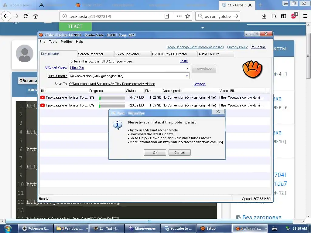
Task: Click Rev. 9961 link
Action: [x=258, y=47]
